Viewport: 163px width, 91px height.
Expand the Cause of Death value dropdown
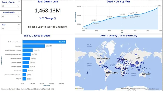(11, 16)
